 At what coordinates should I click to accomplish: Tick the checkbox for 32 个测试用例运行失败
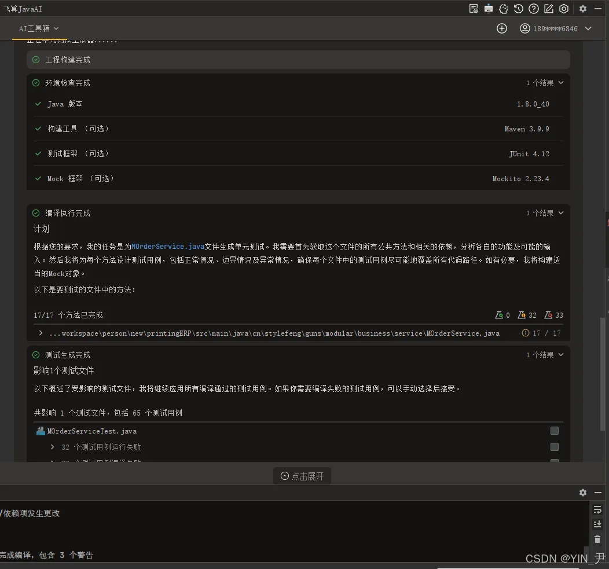click(x=554, y=447)
